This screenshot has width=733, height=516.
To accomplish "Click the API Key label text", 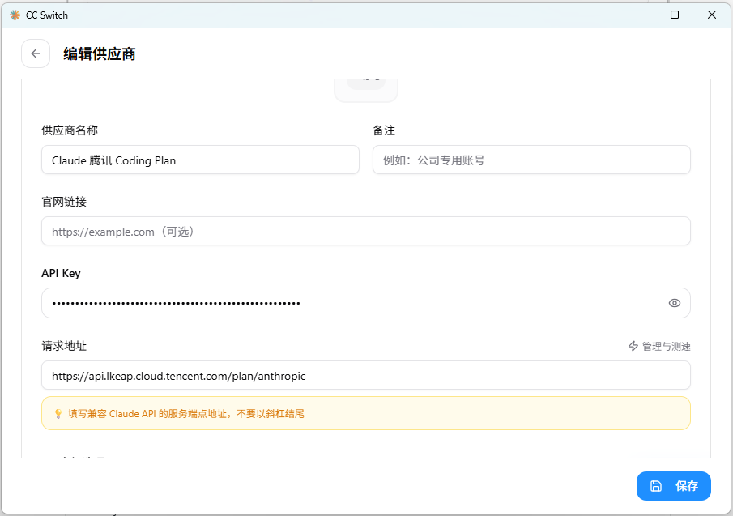I will (61, 274).
